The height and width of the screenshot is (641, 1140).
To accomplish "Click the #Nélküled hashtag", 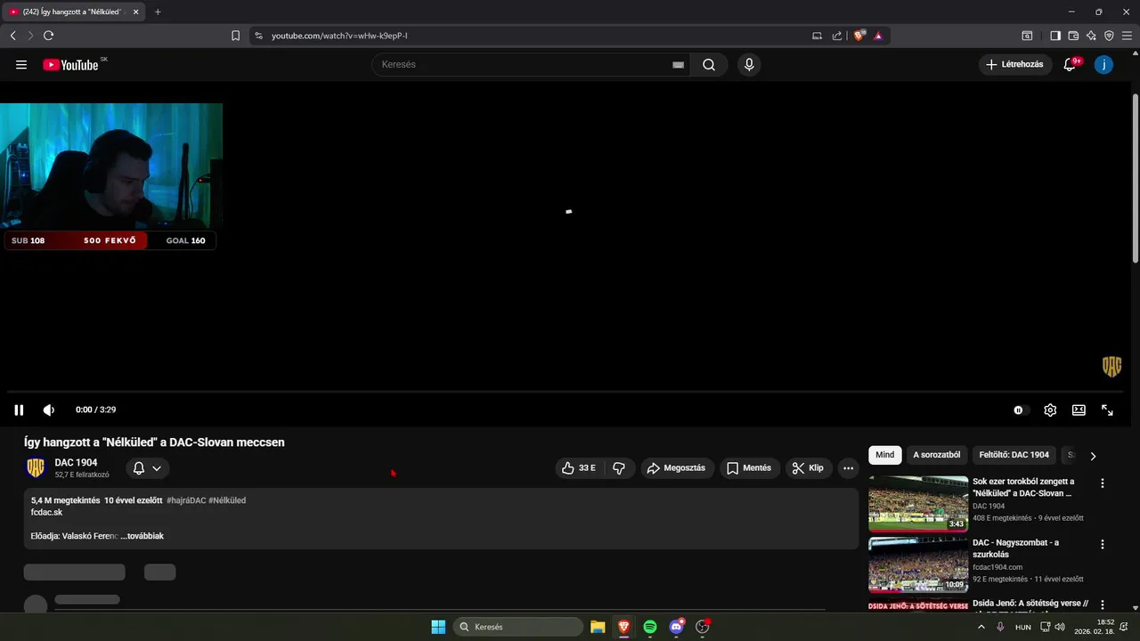I will click(227, 500).
